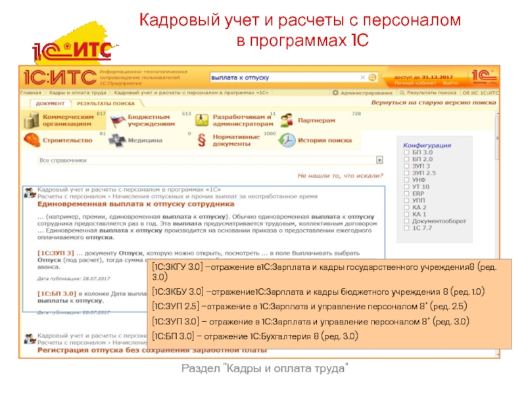
Task: Tick the 1С 7.7 checkbox
Action: click(x=406, y=228)
